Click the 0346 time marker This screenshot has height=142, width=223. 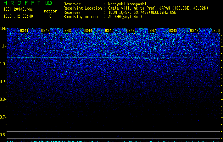[x=130, y=30]
